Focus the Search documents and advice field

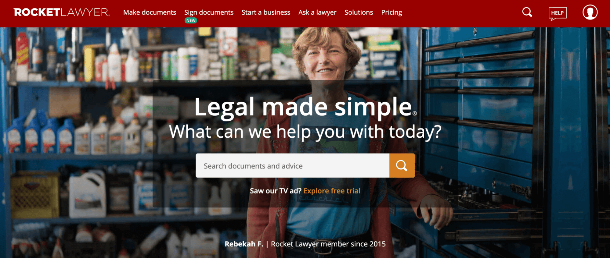pyautogui.click(x=292, y=165)
